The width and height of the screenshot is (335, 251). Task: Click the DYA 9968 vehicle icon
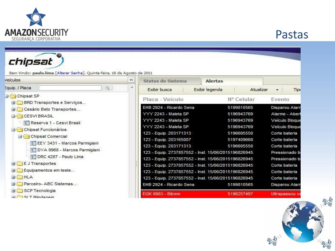33,150
